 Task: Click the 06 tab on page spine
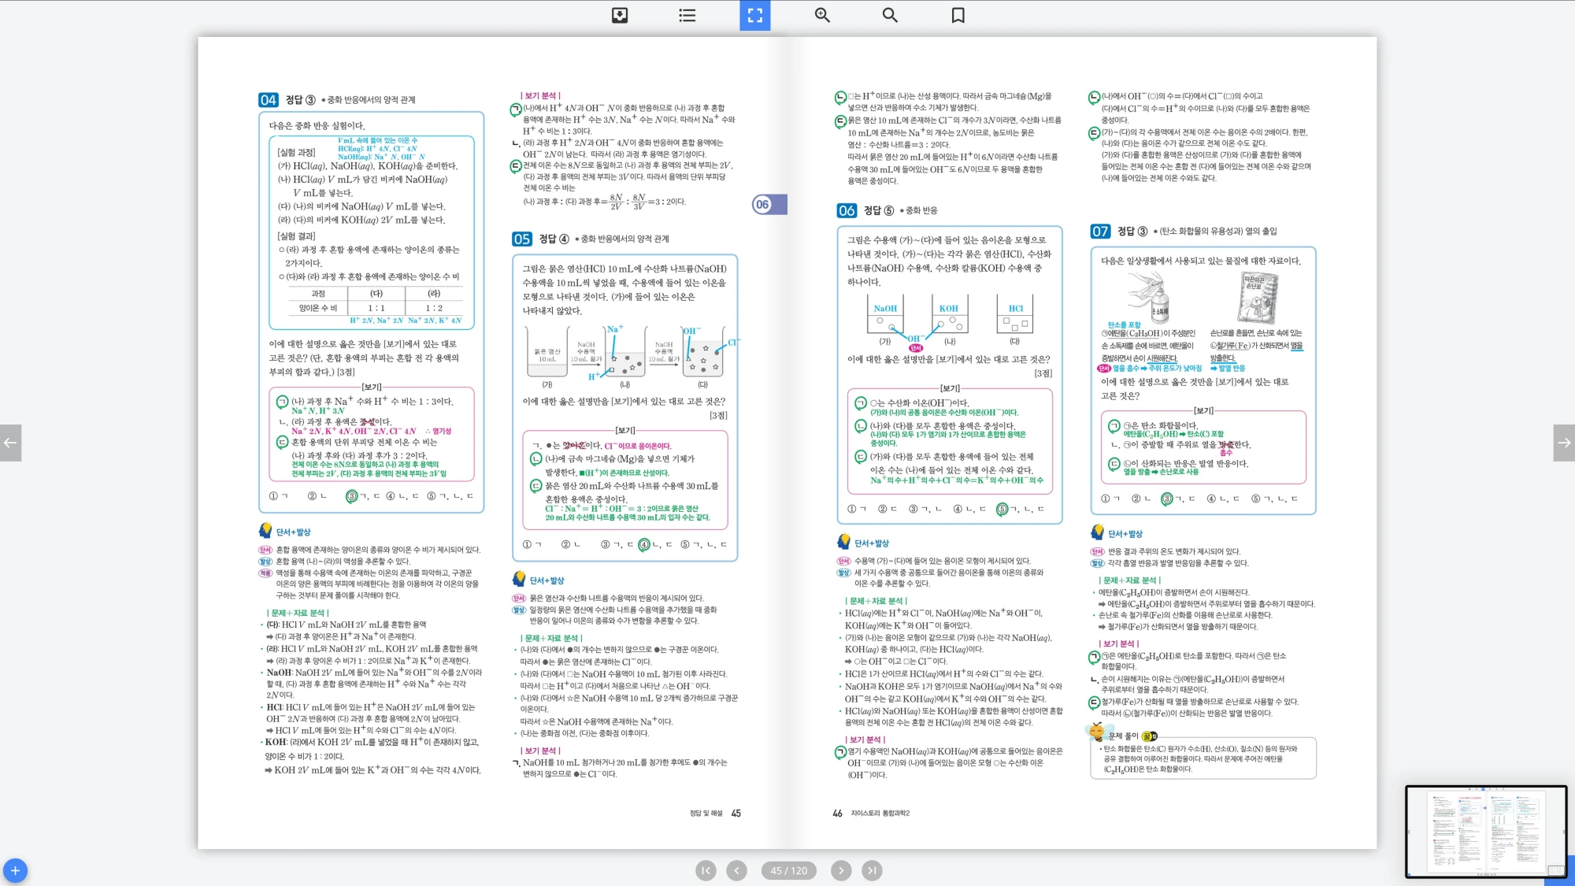pos(763,205)
